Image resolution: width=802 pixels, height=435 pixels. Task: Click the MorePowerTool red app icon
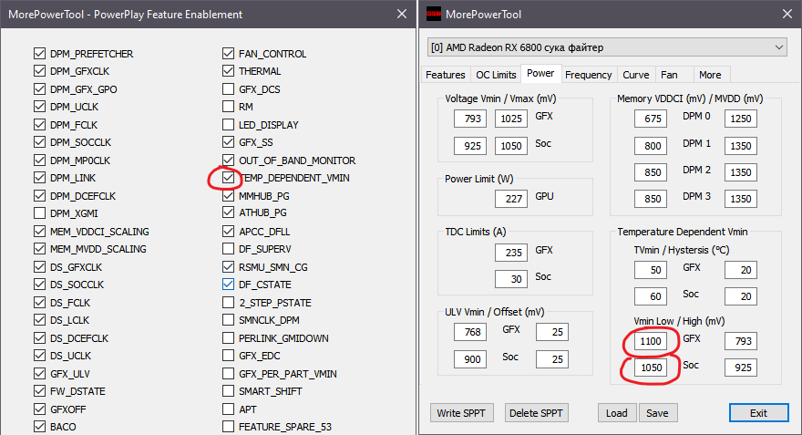point(434,15)
